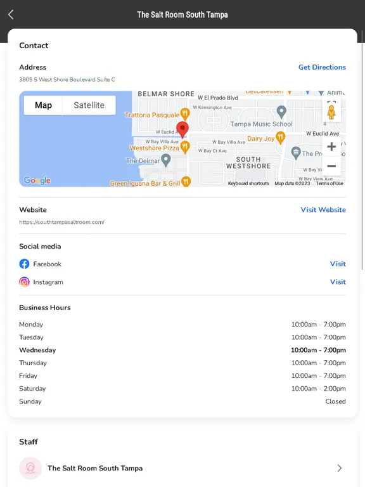Zoom out the map with minus

point(331,166)
